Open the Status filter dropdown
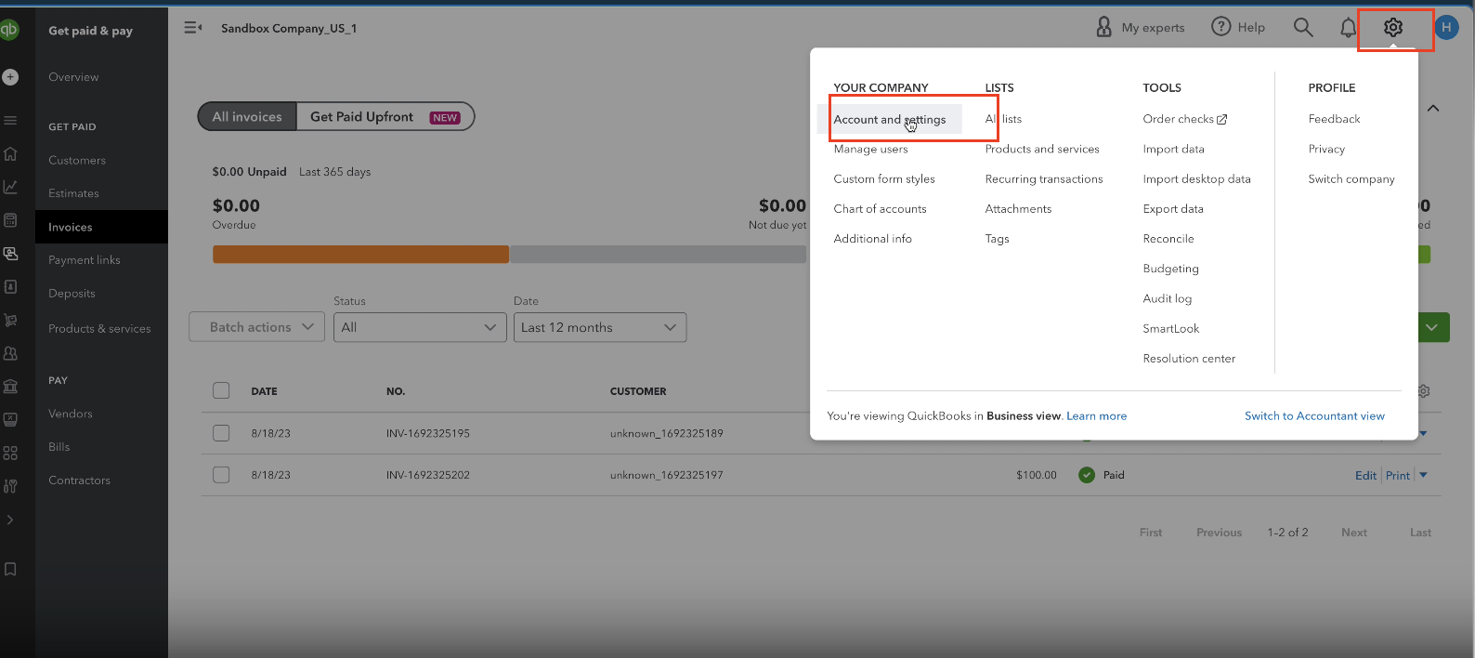 coord(420,327)
